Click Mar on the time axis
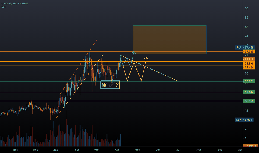259x153 pixels. click(96, 150)
